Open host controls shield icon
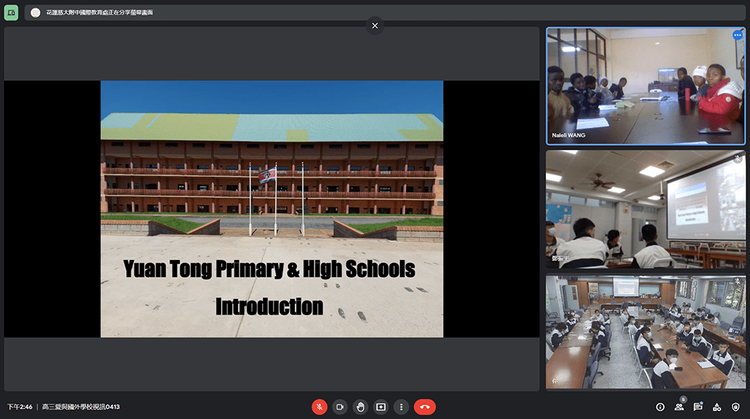This screenshot has height=419, width=750. tap(735, 406)
